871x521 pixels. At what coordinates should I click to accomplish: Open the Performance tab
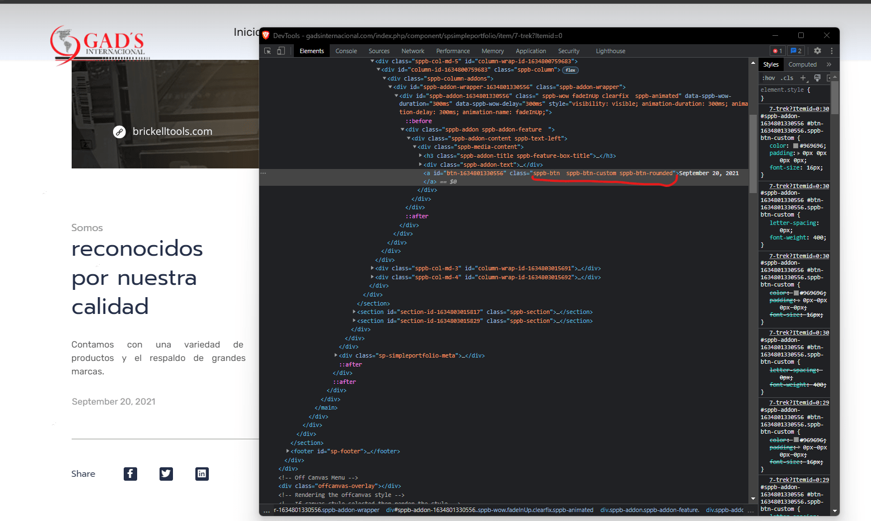pyautogui.click(x=453, y=51)
